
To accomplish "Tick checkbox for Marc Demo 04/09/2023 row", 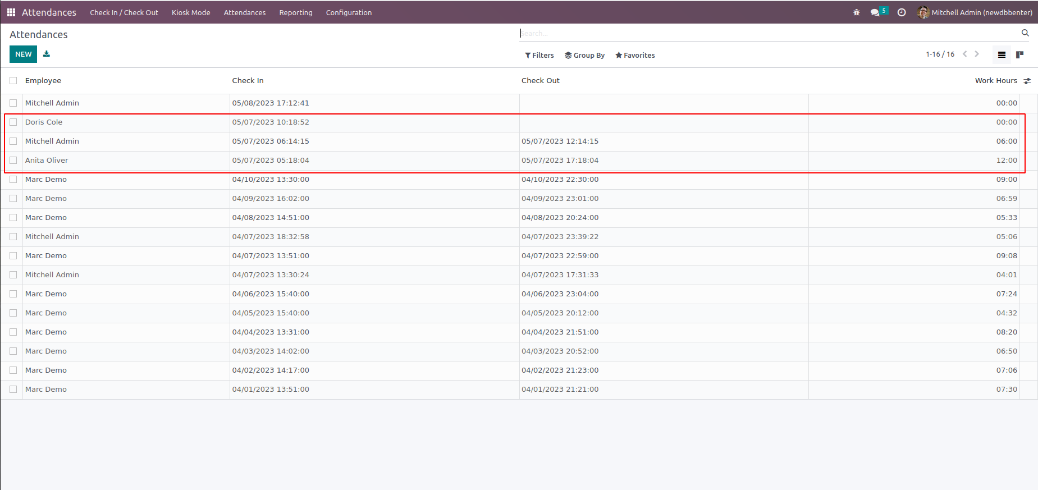I will click(13, 199).
